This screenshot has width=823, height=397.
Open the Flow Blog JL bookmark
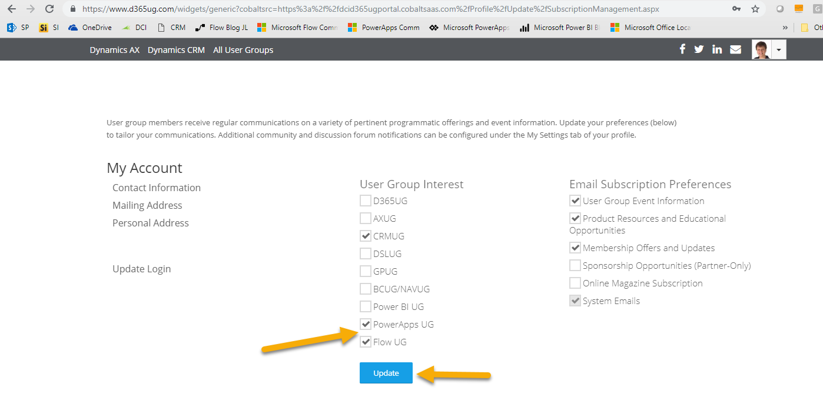point(221,27)
